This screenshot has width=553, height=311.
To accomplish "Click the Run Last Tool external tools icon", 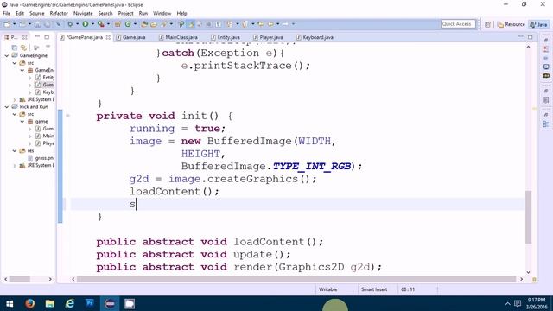I will [x=101, y=24].
